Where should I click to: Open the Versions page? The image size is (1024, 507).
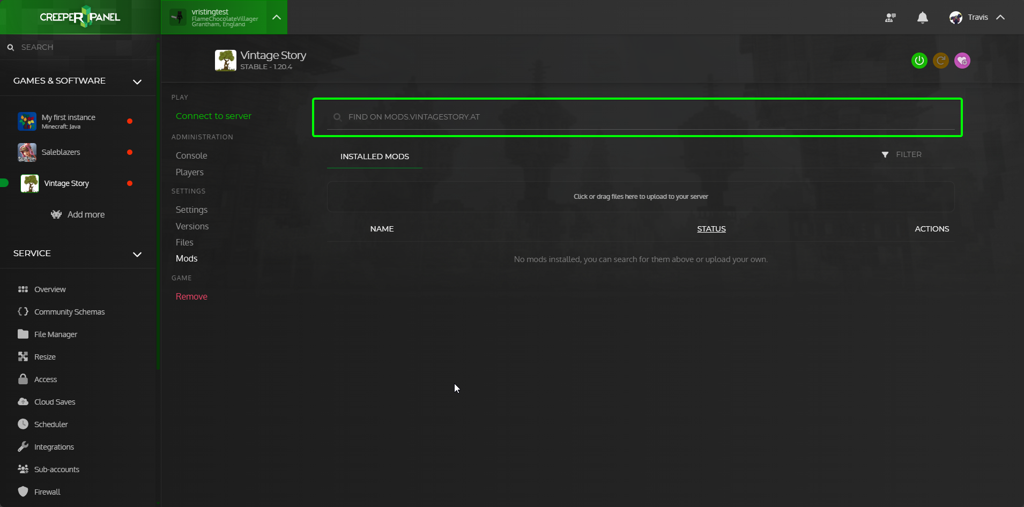coord(192,226)
